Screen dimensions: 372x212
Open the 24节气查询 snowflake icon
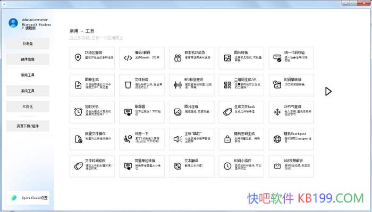point(277,112)
